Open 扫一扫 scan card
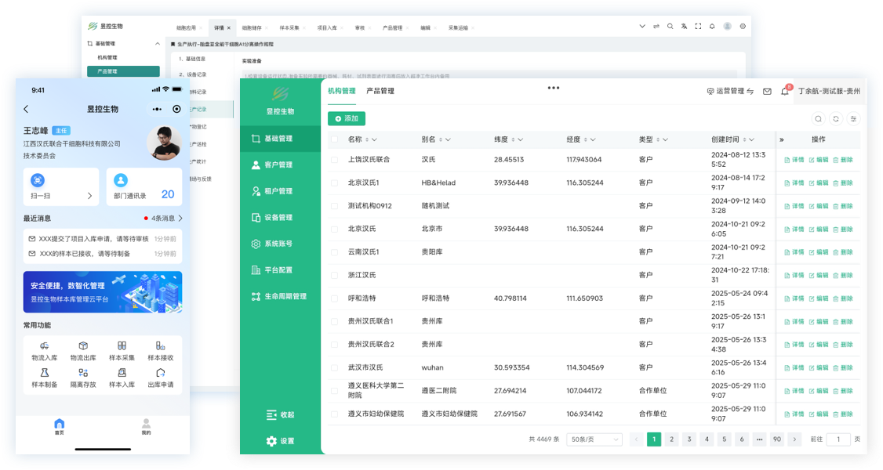The width and height of the screenshot is (883, 470). (x=61, y=186)
